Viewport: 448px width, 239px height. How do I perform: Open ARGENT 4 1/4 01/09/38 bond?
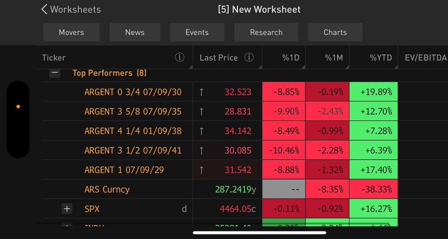tap(133, 131)
